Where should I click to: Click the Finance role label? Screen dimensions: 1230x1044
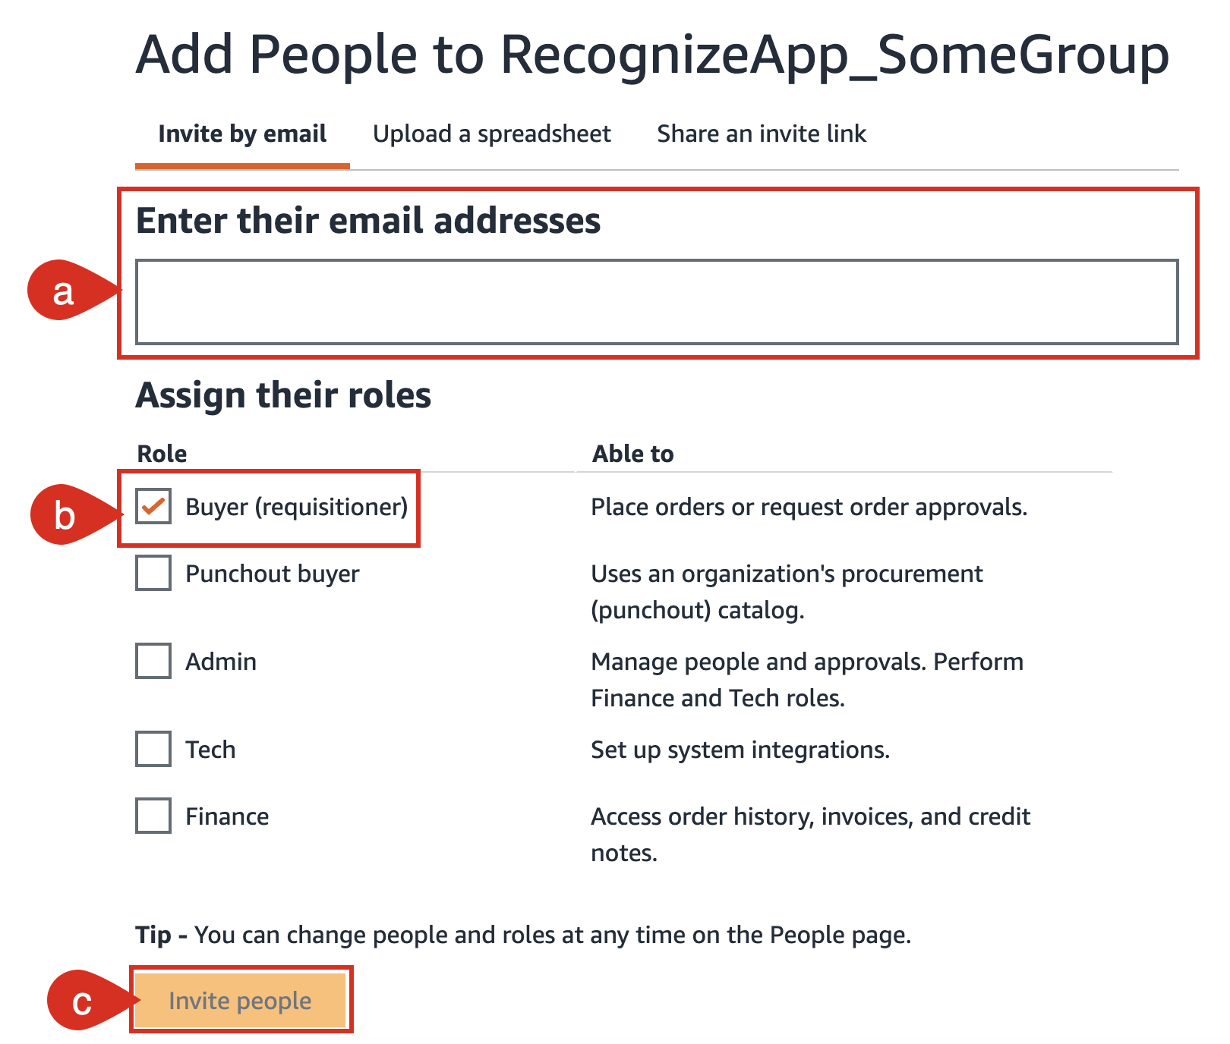coord(227,816)
